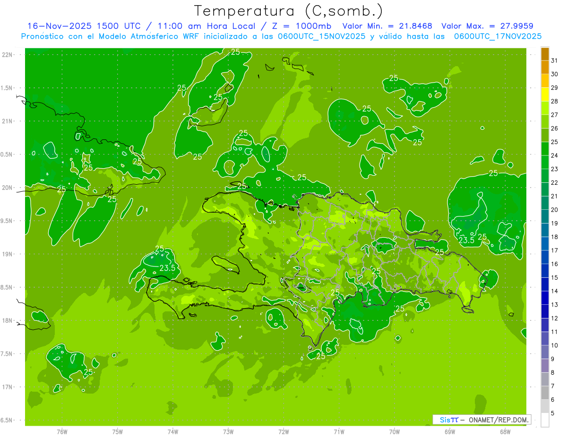Click the colorbar label "31"
The width and height of the screenshot is (567, 438).
[555, 60]
